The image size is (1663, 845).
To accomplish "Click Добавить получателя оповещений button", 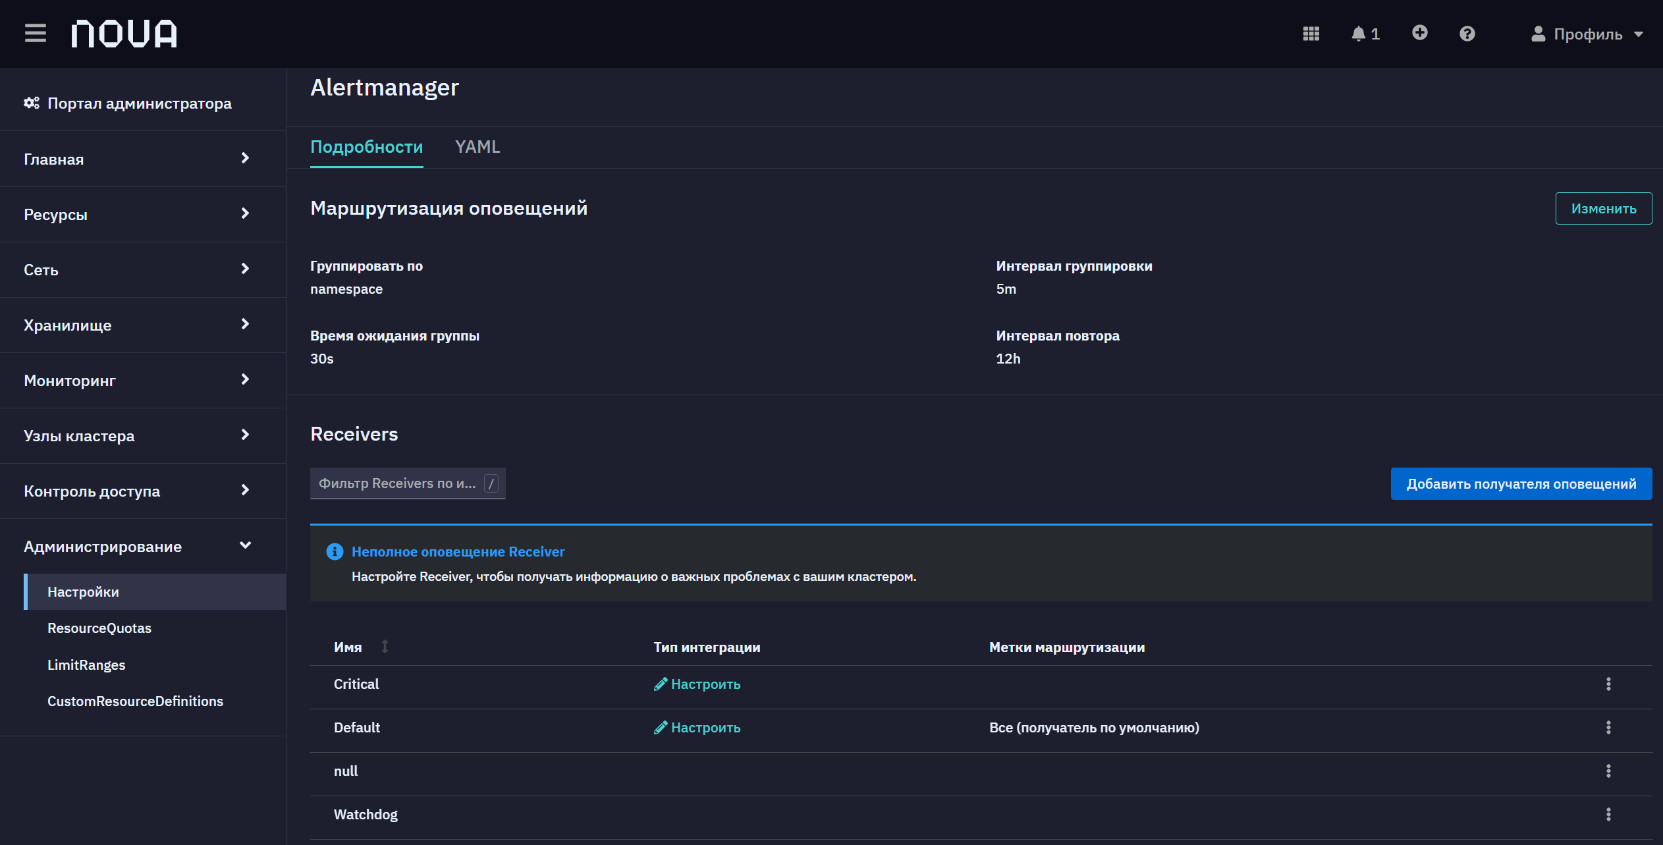I will coord(1521,484).
